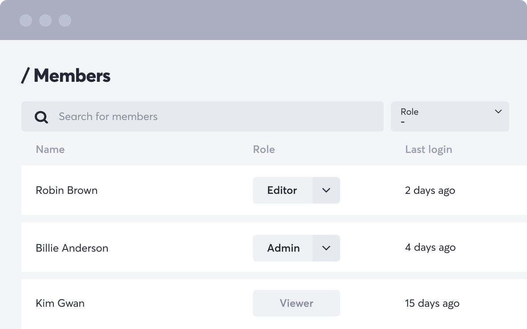
Task: Open the Role filter dropdown
Action: pos(450,116)
